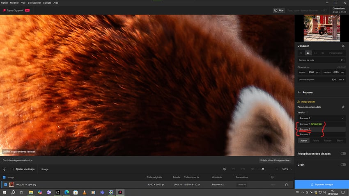Click the Version info icon

pyautogui.click(x=308, y=112)
